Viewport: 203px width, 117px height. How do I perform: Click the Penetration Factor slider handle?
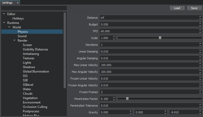point(127,99)
